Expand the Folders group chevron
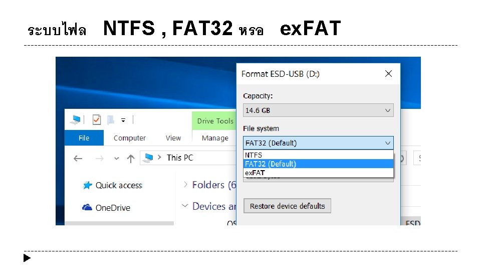The image size is (481, 271). [185, 185]
